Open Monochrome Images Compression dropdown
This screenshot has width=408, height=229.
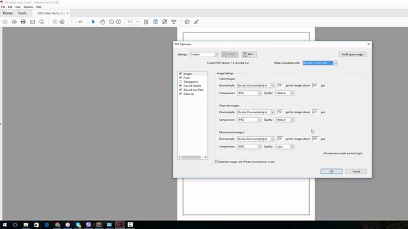point(249,146)
